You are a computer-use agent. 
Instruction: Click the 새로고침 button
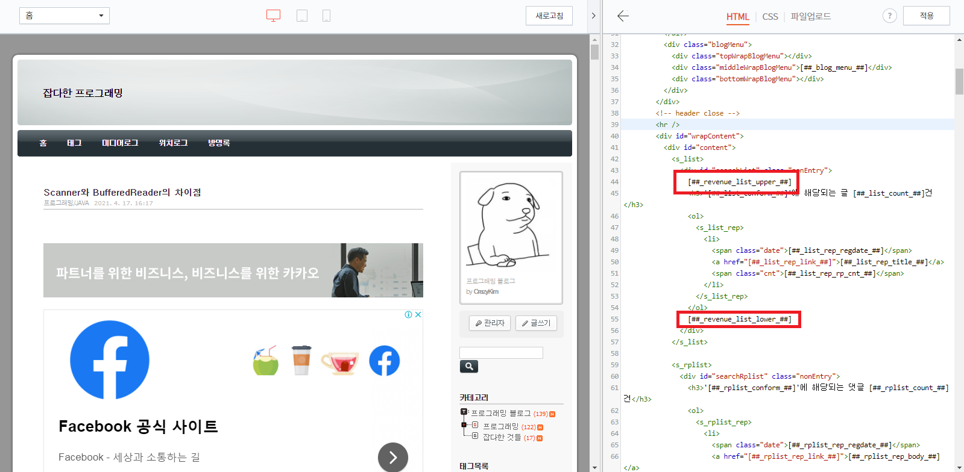click(549, 16)
